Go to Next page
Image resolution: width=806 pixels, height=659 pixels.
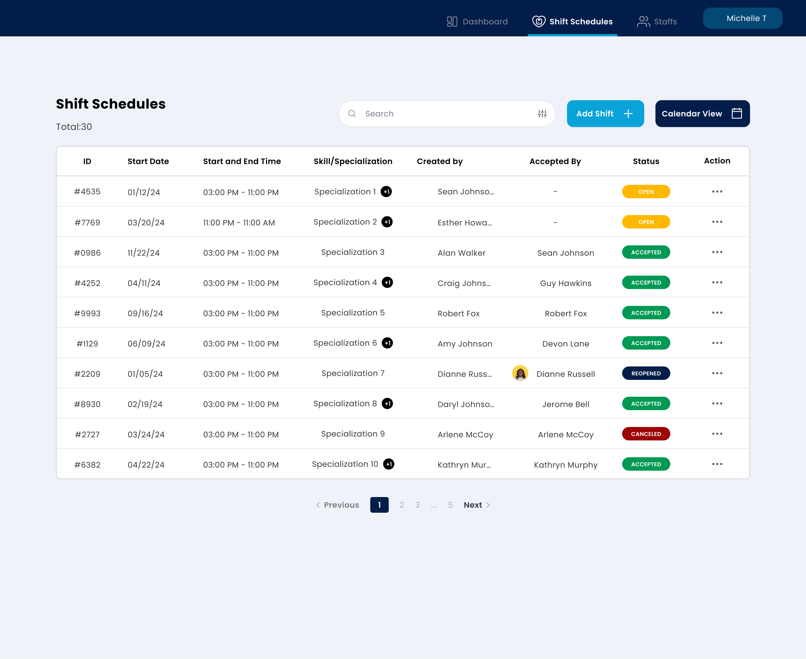coord(477,505)
